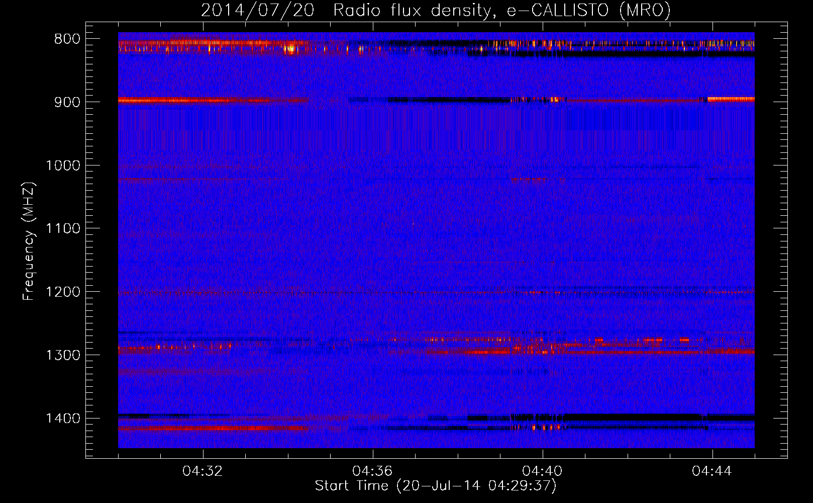
Task: Click the 04:32 time axis label
Action: point(203,471)
